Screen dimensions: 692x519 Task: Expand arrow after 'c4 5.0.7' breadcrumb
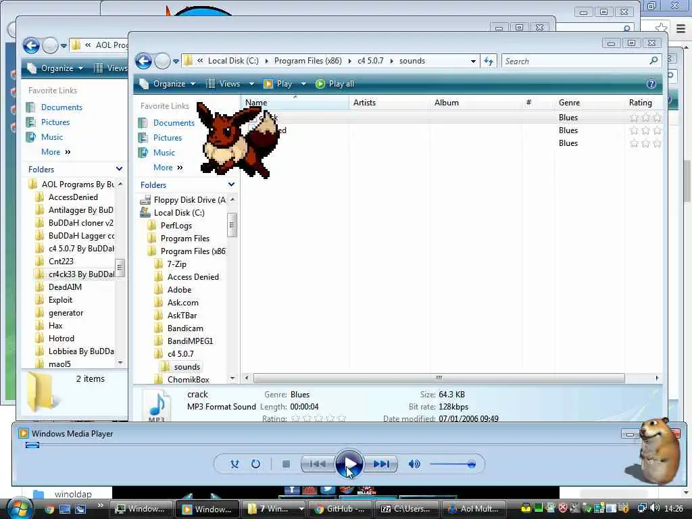click(391, 61)
